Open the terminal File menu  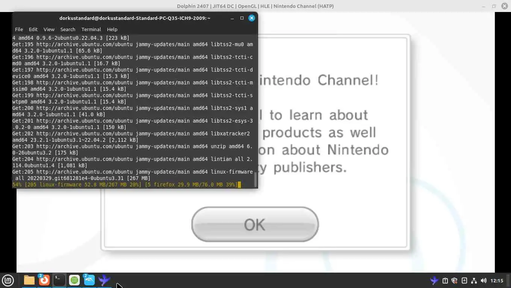(x=19, y=29)
